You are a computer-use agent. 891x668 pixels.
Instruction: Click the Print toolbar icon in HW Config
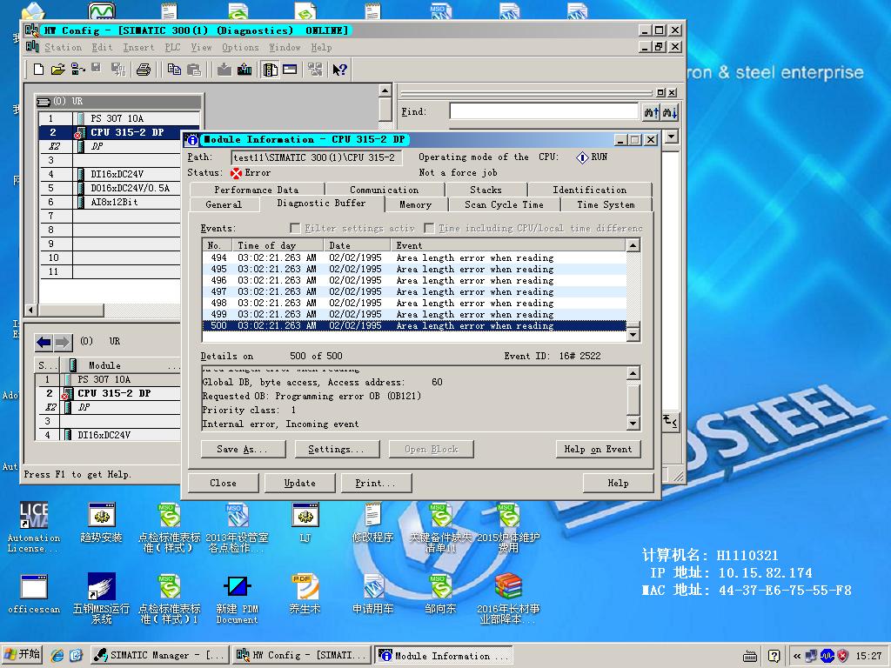(144, 70)
